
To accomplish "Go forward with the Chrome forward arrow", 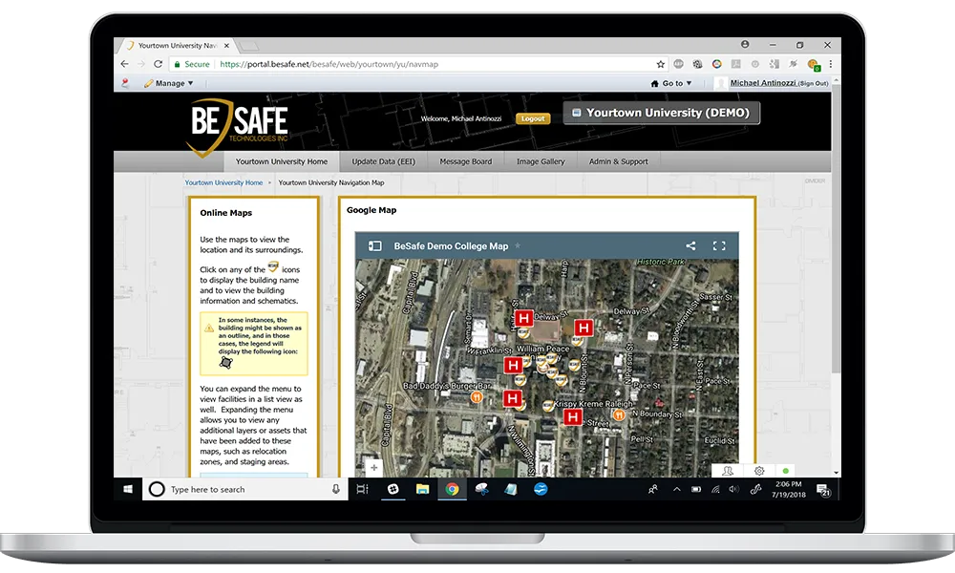I will (x=141, y=64).
